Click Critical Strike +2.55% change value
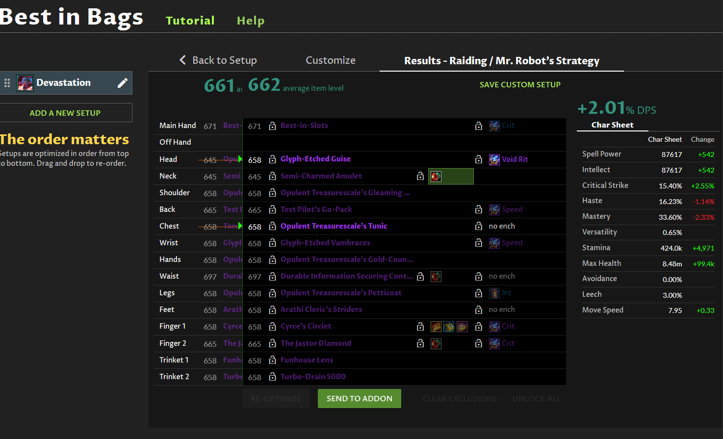 click(702, 186)
